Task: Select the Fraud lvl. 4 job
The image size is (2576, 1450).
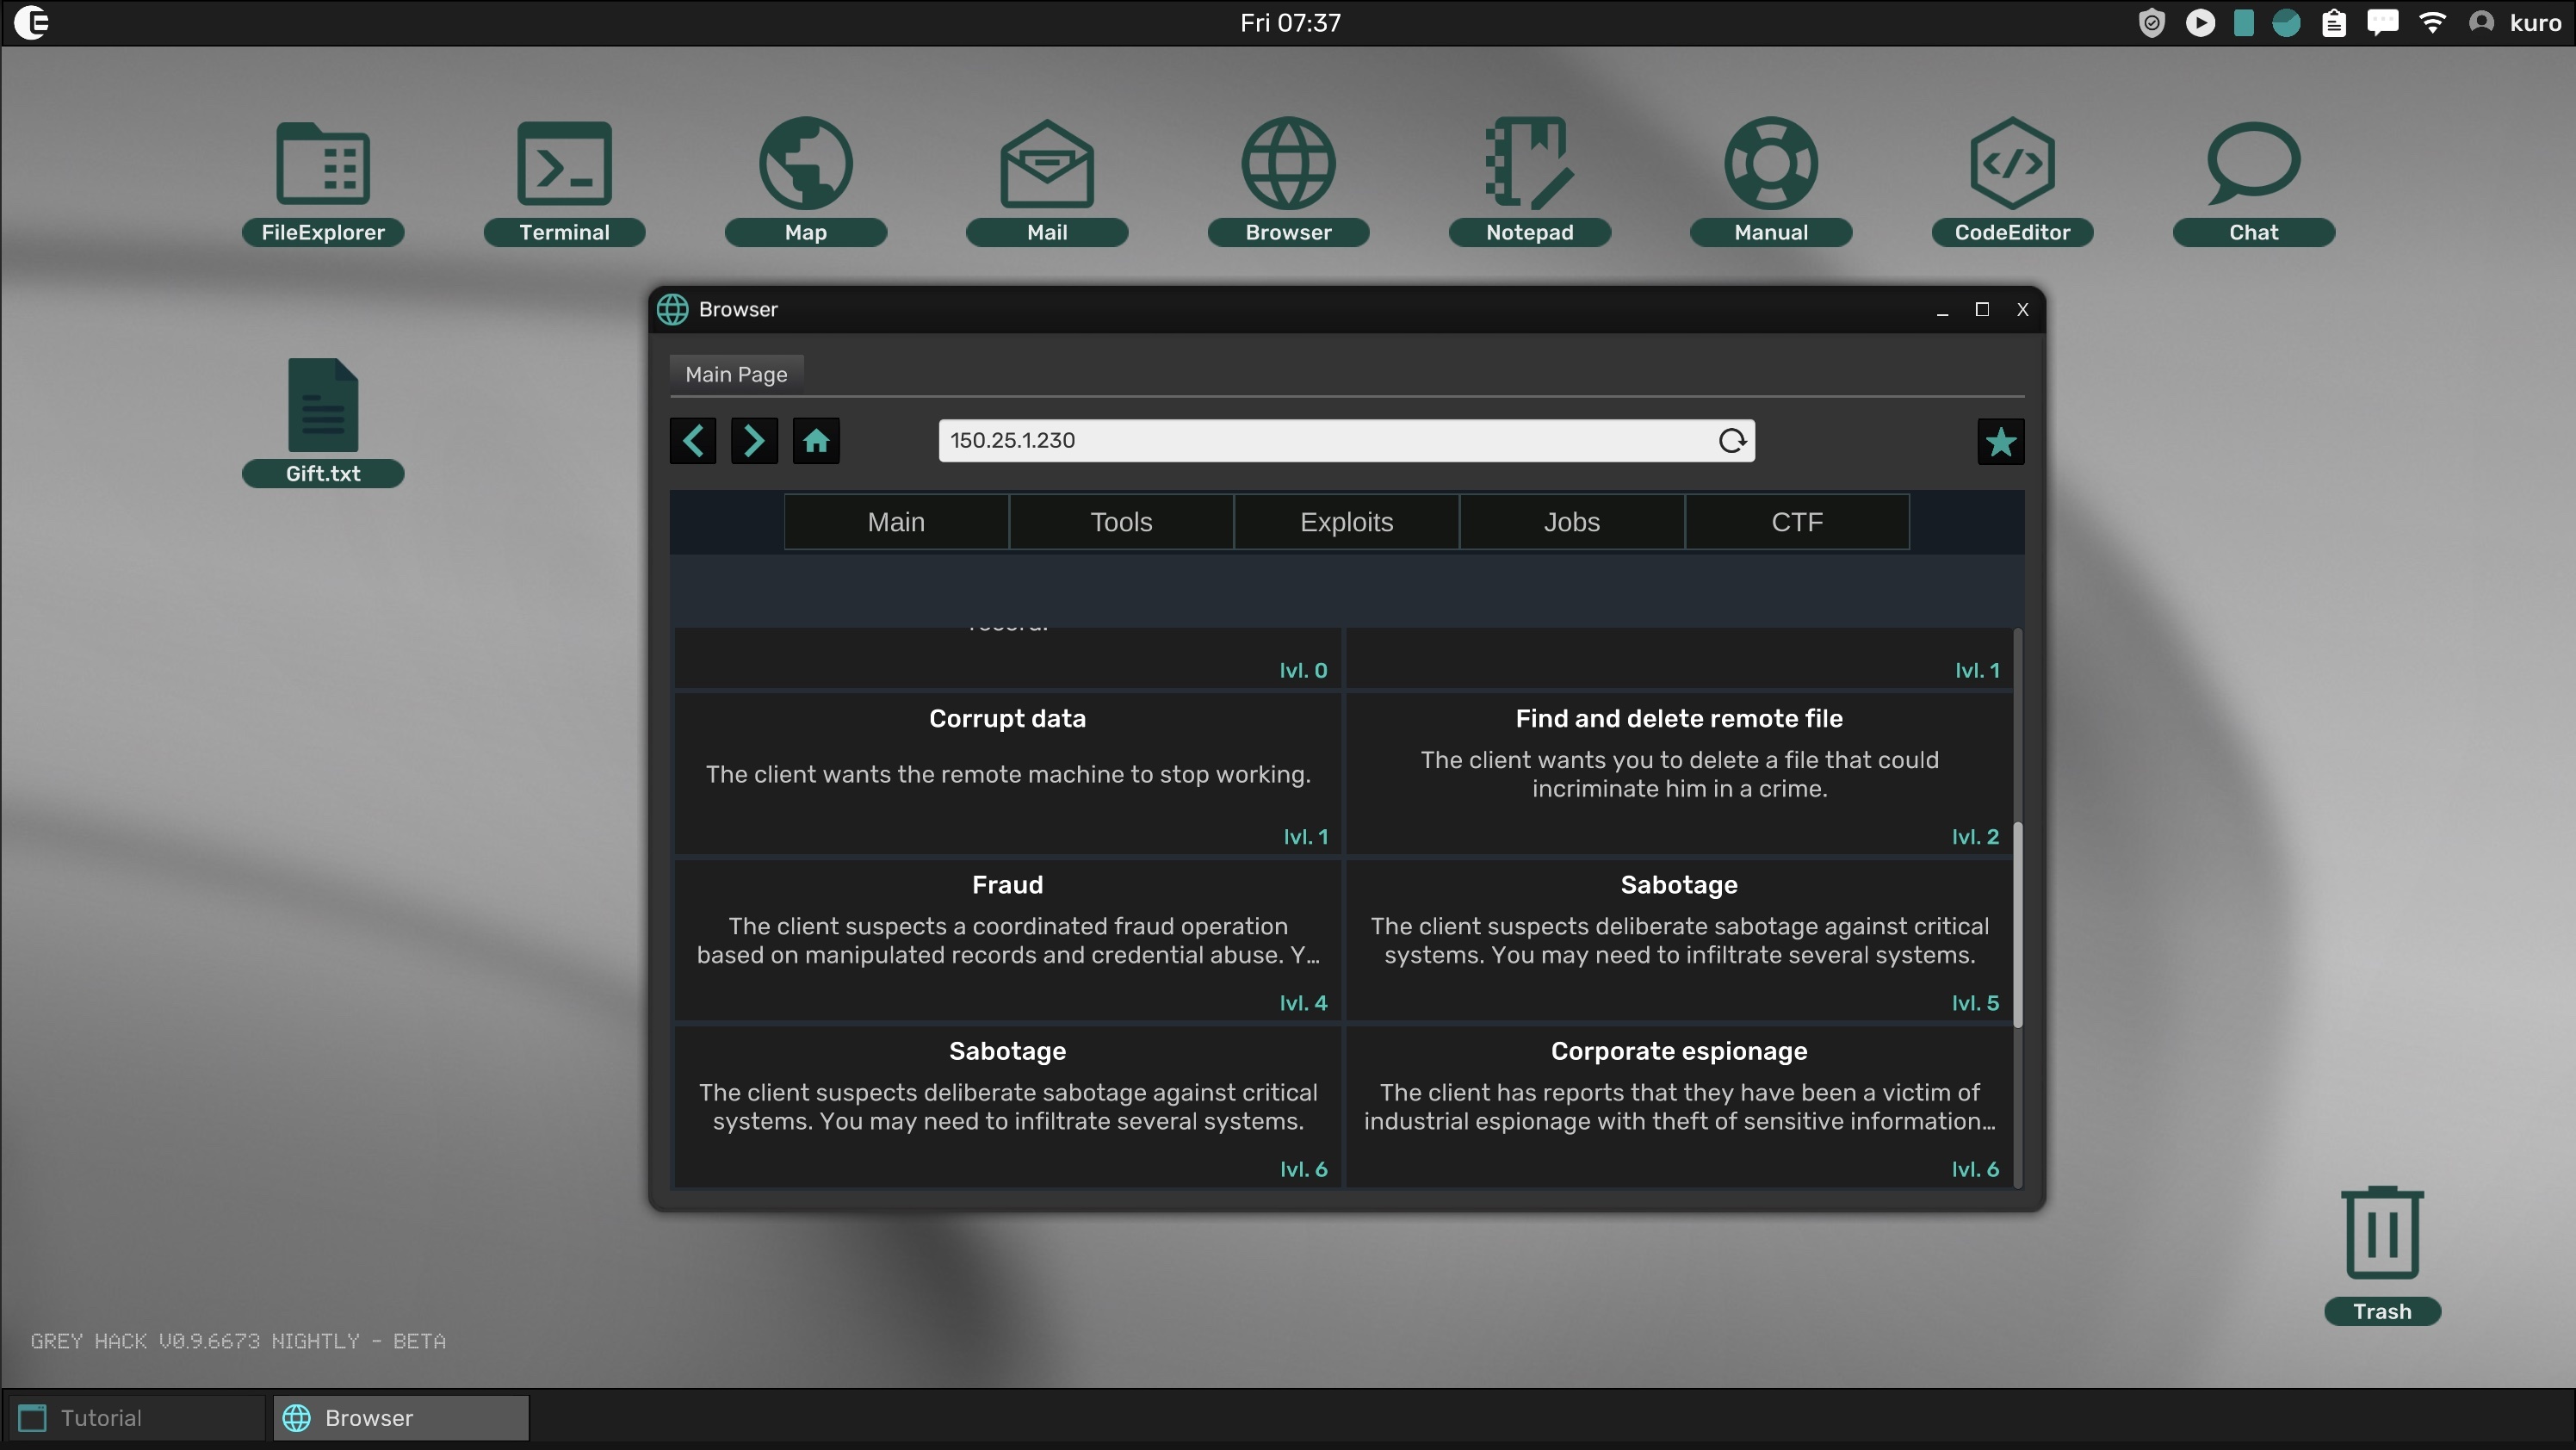Action: (1007, 940)
